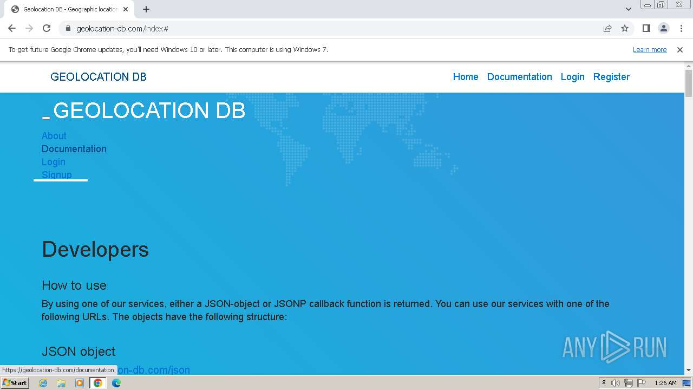Dismiss the Chrome update notification bar

pos(680,49)
